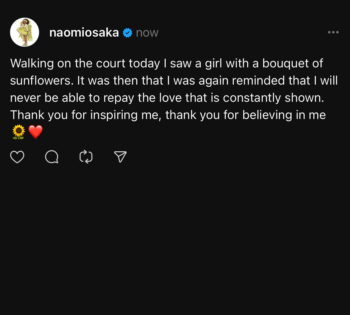The image size is (350, 315).
Task: Open the three-dot more options menu
Action: coord(333,32)
